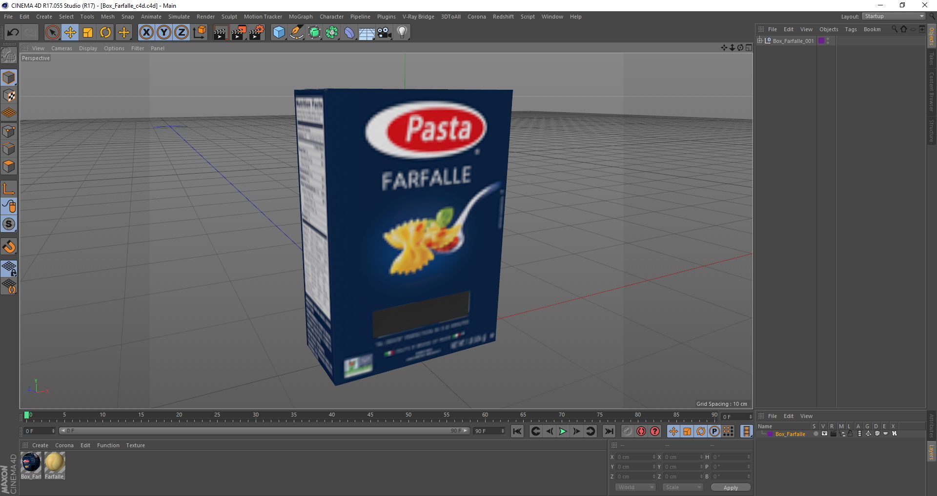Select the Box_Farl material thumbnail
937x496 pixels.
pyautogui.click(x=31, y=462)
